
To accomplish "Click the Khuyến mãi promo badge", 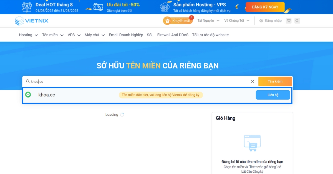I will click(178, 20).
